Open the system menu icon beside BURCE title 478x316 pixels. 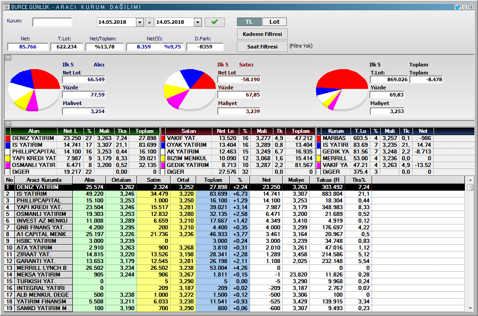click(x=7, y=7)
